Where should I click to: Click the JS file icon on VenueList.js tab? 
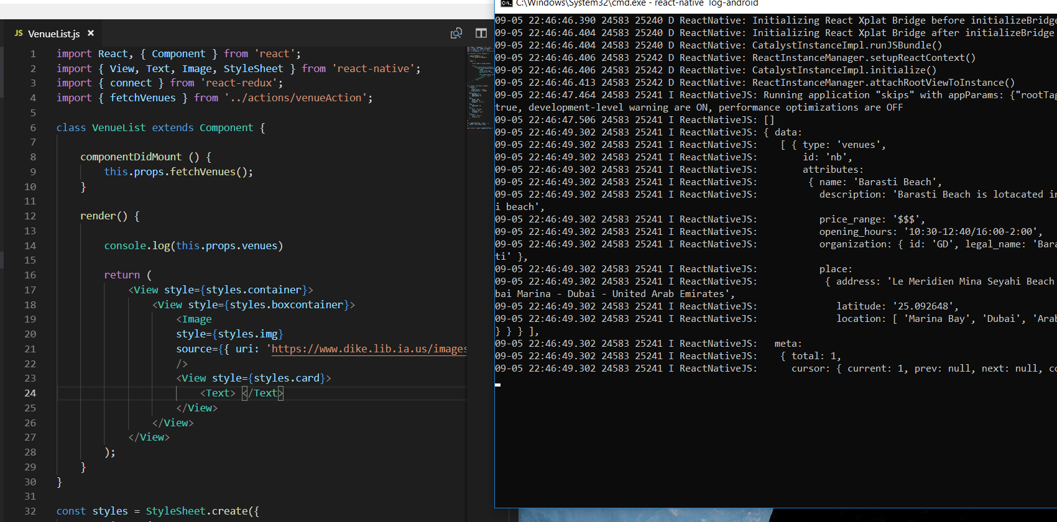tap(19, 33)
